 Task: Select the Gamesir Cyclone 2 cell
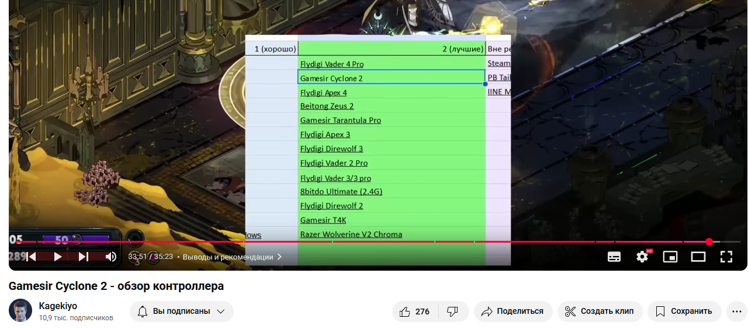click(392, 78)
